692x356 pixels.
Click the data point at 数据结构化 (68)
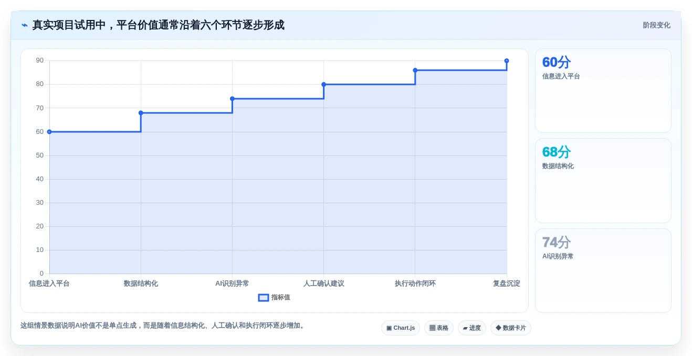141,113
